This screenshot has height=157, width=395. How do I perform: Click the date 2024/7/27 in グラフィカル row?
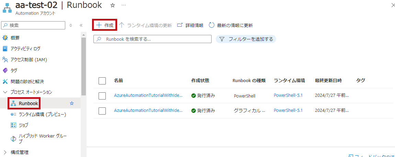pyautogui.click(x=332, y=110)
